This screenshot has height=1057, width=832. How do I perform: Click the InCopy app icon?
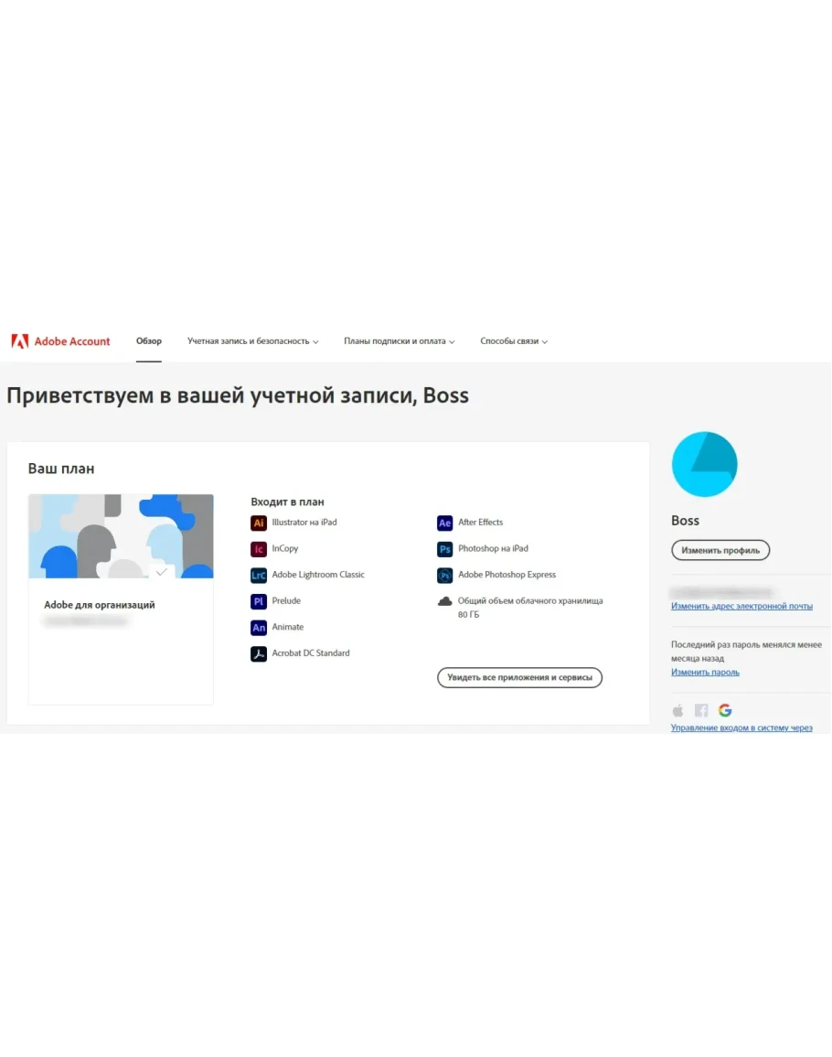tap(259, 549)
